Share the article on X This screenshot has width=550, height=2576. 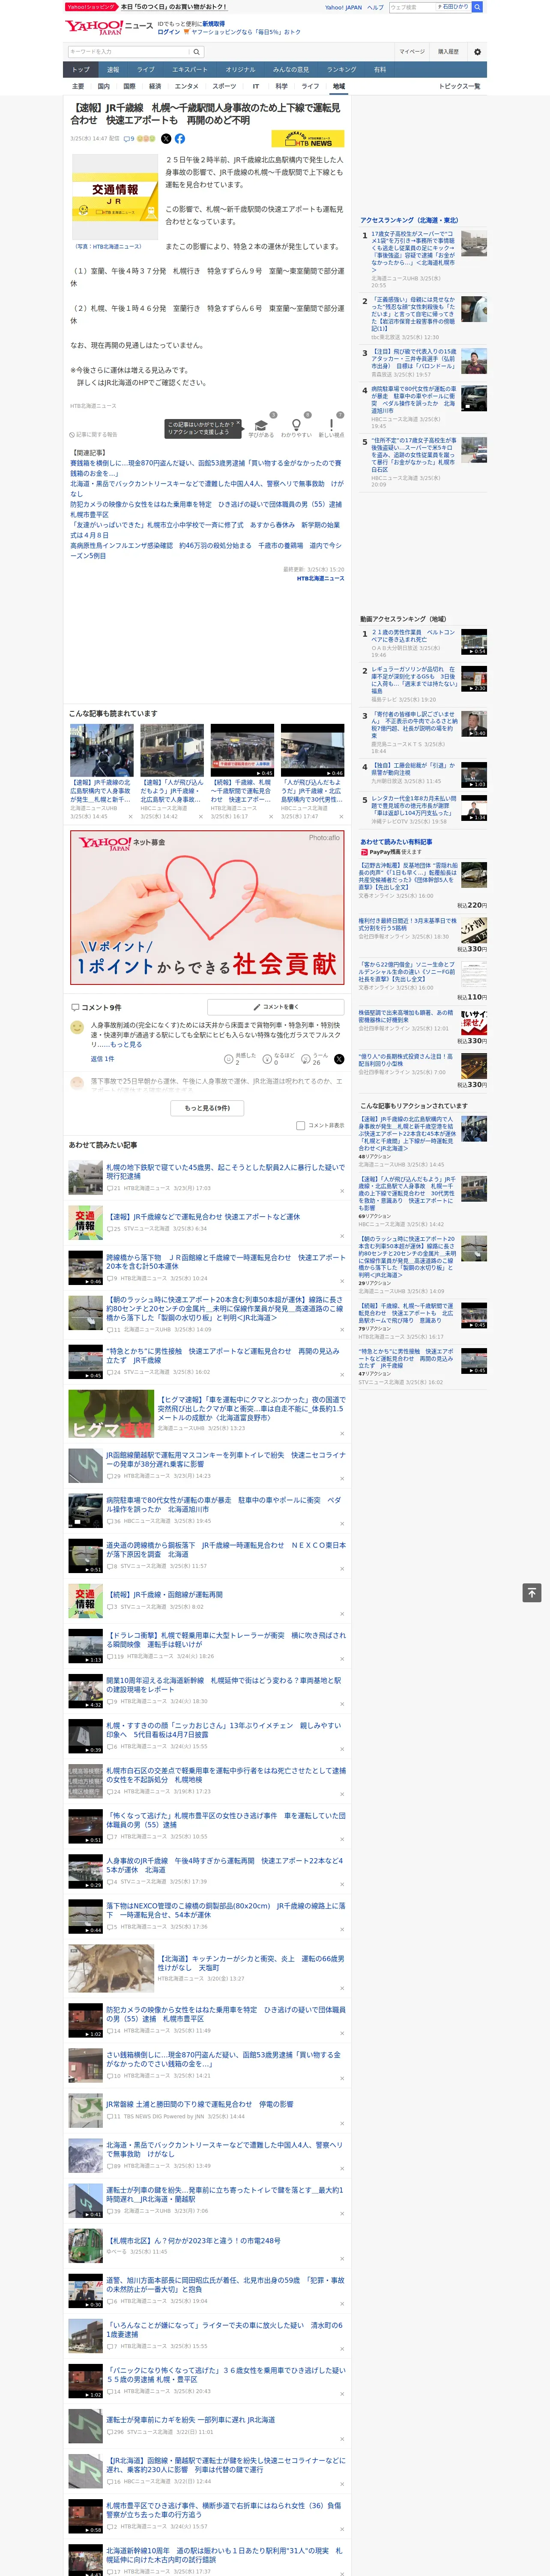pos(166,139)
